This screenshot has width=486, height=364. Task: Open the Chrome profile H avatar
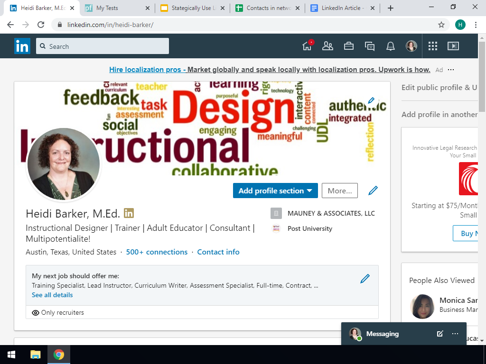coord(460,25)
